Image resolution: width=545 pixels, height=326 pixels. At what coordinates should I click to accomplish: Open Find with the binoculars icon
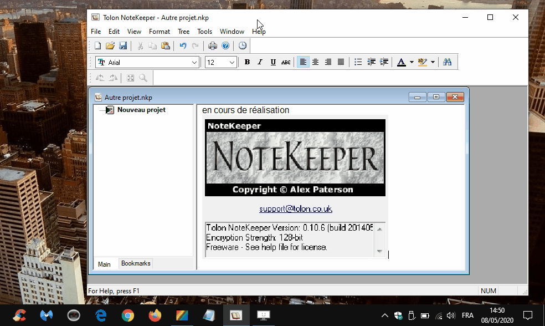click(x=448, y=62)
